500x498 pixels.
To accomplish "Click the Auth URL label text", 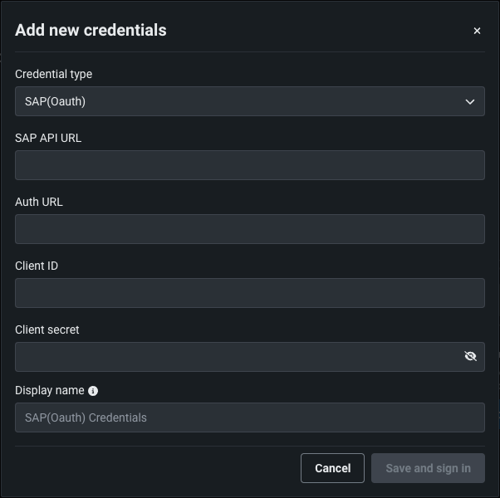I will 39,202.
